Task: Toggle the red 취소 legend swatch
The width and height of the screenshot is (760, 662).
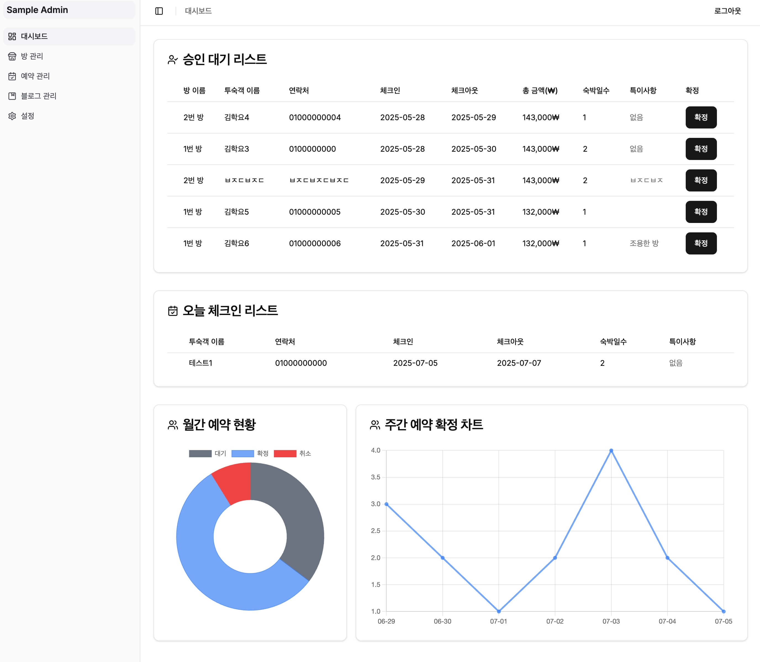Action: 285,454
